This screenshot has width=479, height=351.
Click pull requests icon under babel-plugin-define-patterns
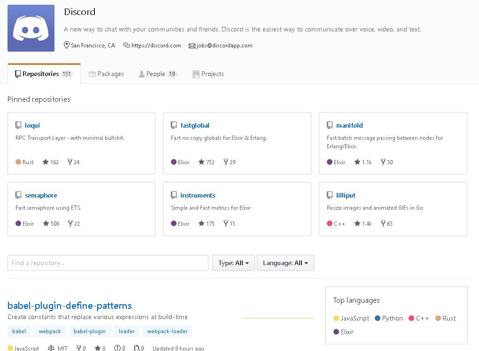137,348
